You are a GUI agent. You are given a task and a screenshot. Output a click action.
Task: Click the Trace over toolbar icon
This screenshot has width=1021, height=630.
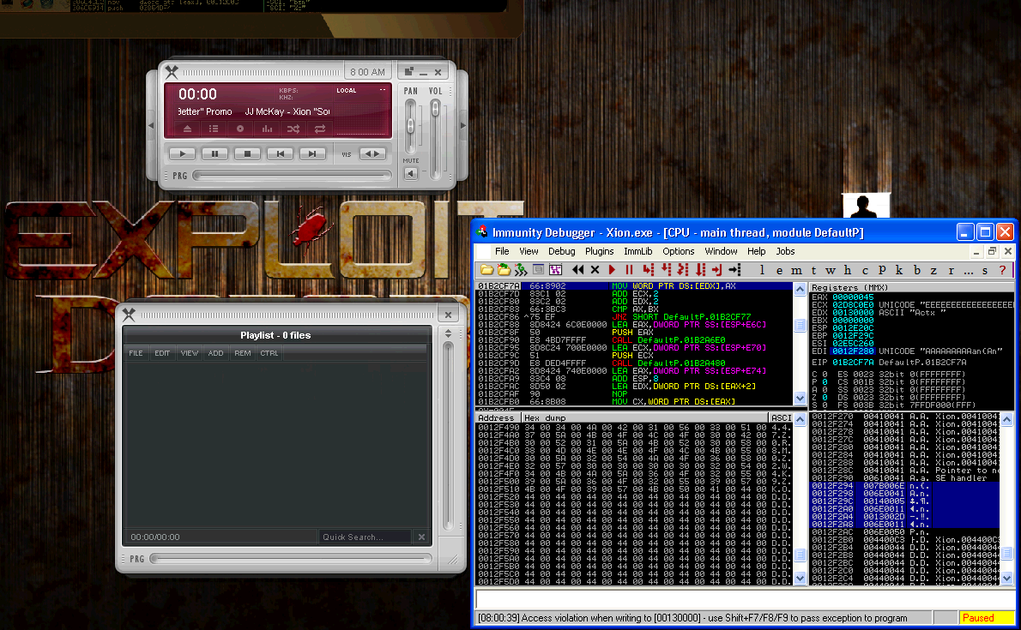click(700, 269)
